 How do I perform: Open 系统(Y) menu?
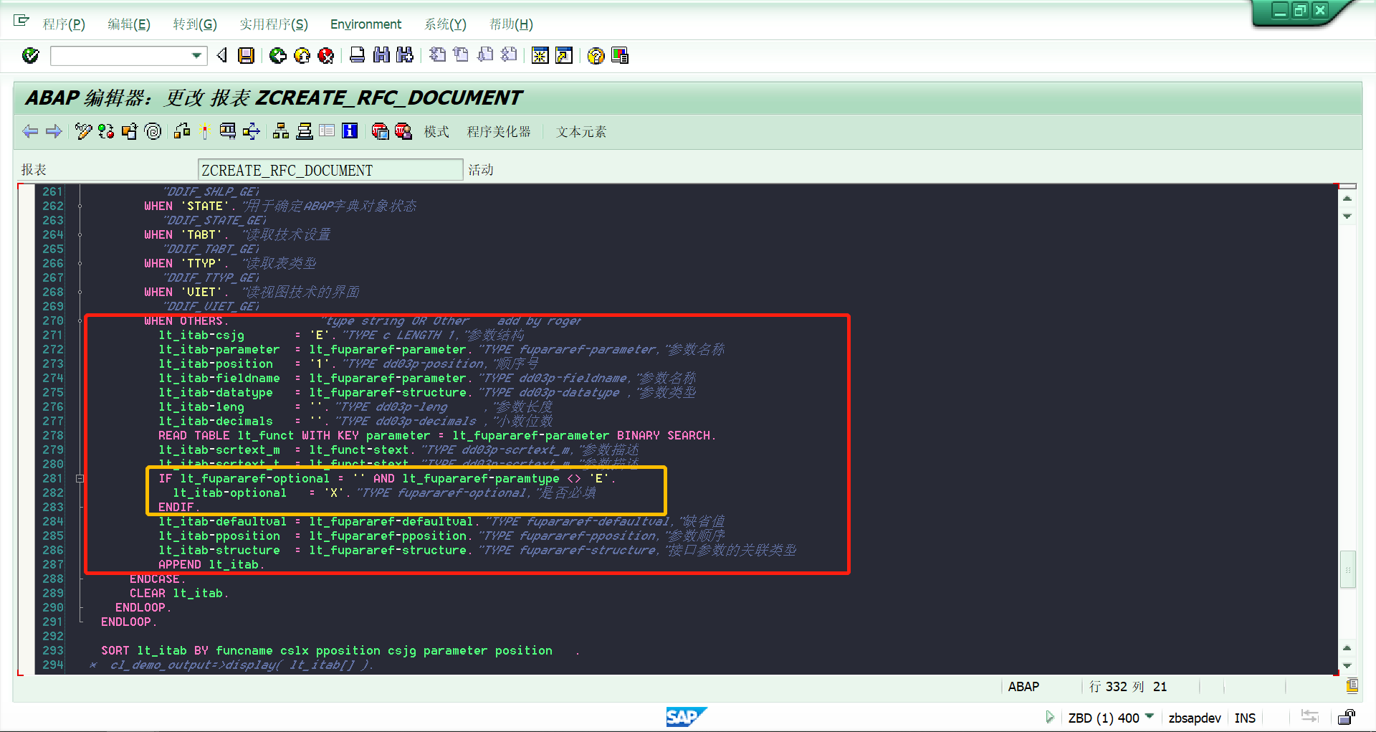click(x=445, y=24)
